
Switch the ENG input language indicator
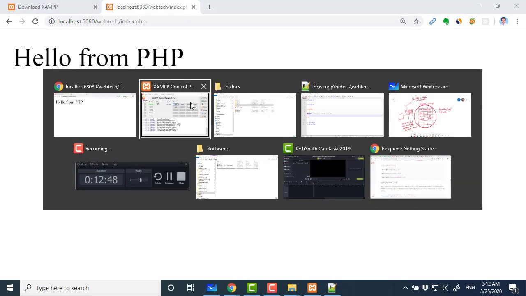pos(470,288)
